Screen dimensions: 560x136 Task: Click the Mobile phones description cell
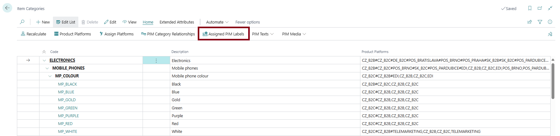pos(265,68)
